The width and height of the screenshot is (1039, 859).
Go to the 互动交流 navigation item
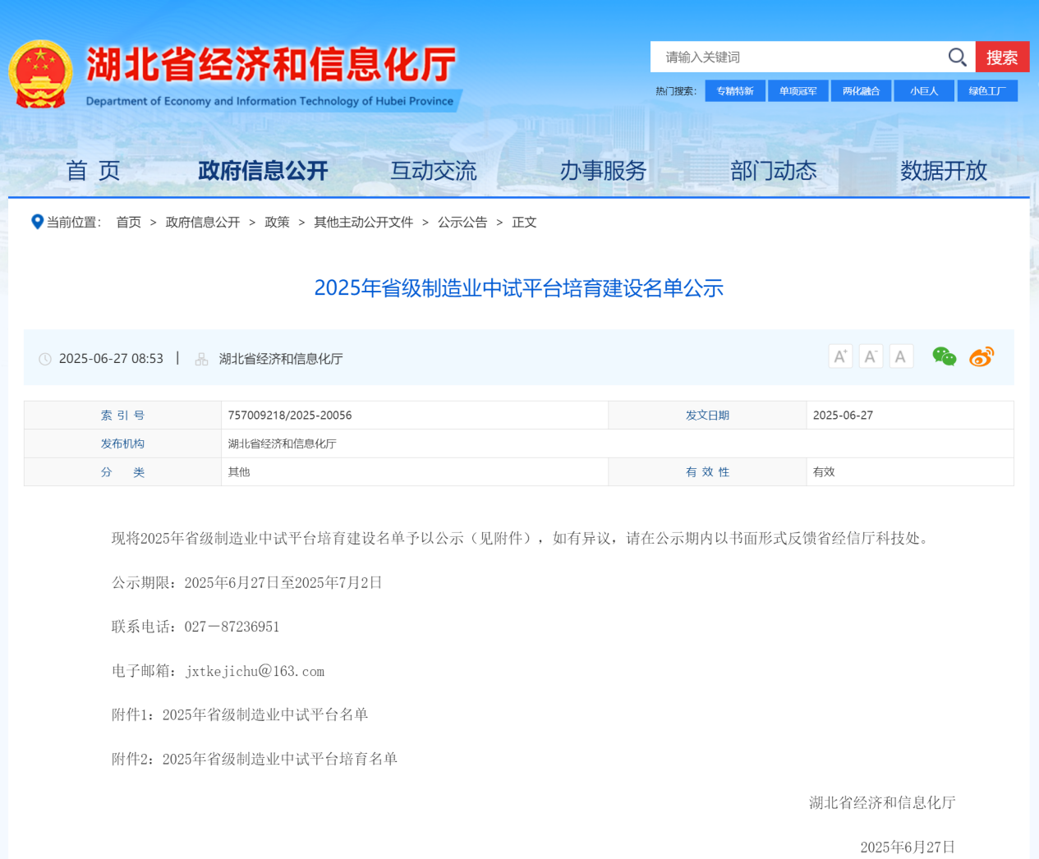[x=433, y=171]
